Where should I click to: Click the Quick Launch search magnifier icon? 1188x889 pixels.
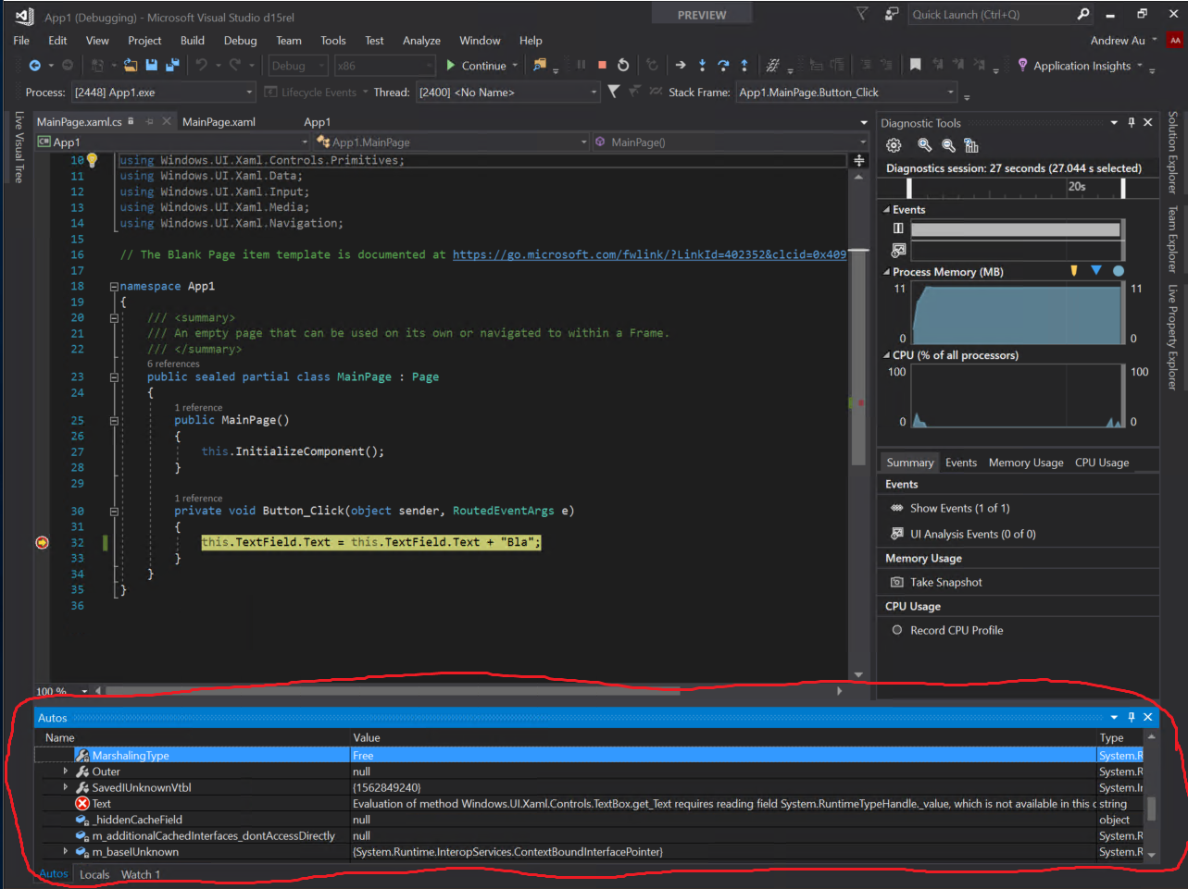1083,14
